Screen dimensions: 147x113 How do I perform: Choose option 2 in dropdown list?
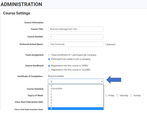click(x=76, y=86)
